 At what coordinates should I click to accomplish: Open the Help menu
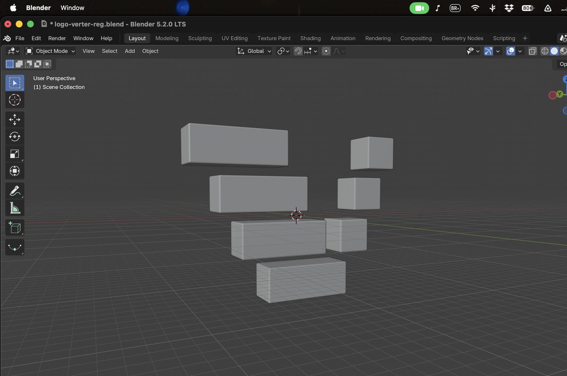point(107,38)
